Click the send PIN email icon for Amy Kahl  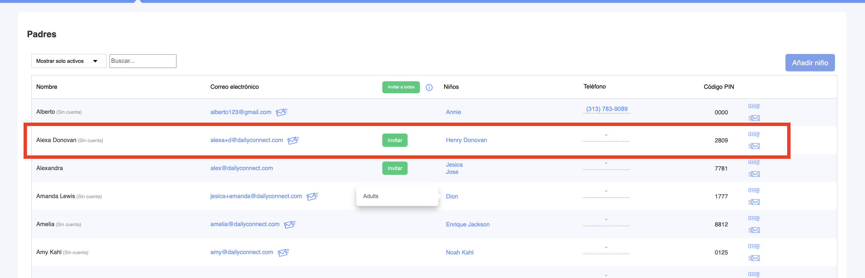click(754, 258)
